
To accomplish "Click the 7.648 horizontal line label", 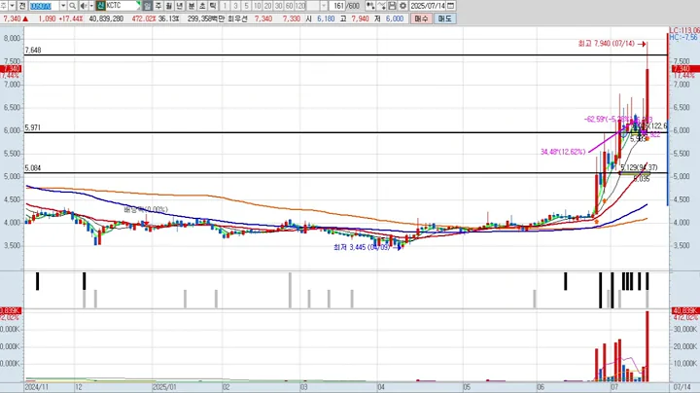I will (x=33, y=50).
